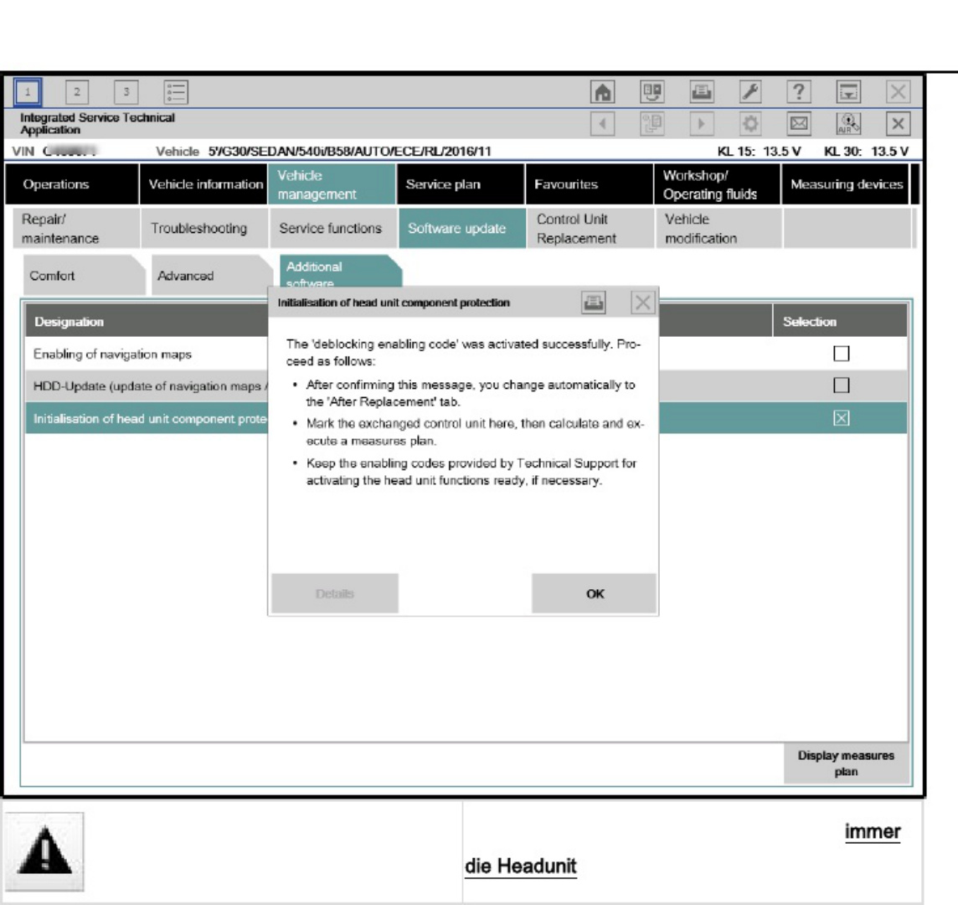The height and width of the screenshot is (905, 958).
Task: Click the vehicle description 5'/G30/SEDAN text
Action: (349, 151)
